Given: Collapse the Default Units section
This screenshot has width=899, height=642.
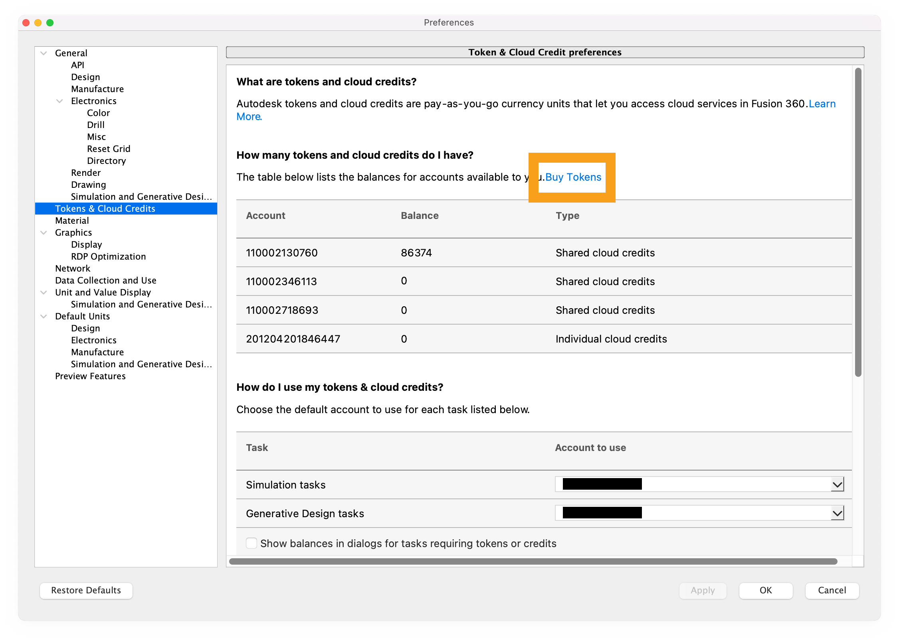Looking at the screenshot, I should [x=44, y=316].
